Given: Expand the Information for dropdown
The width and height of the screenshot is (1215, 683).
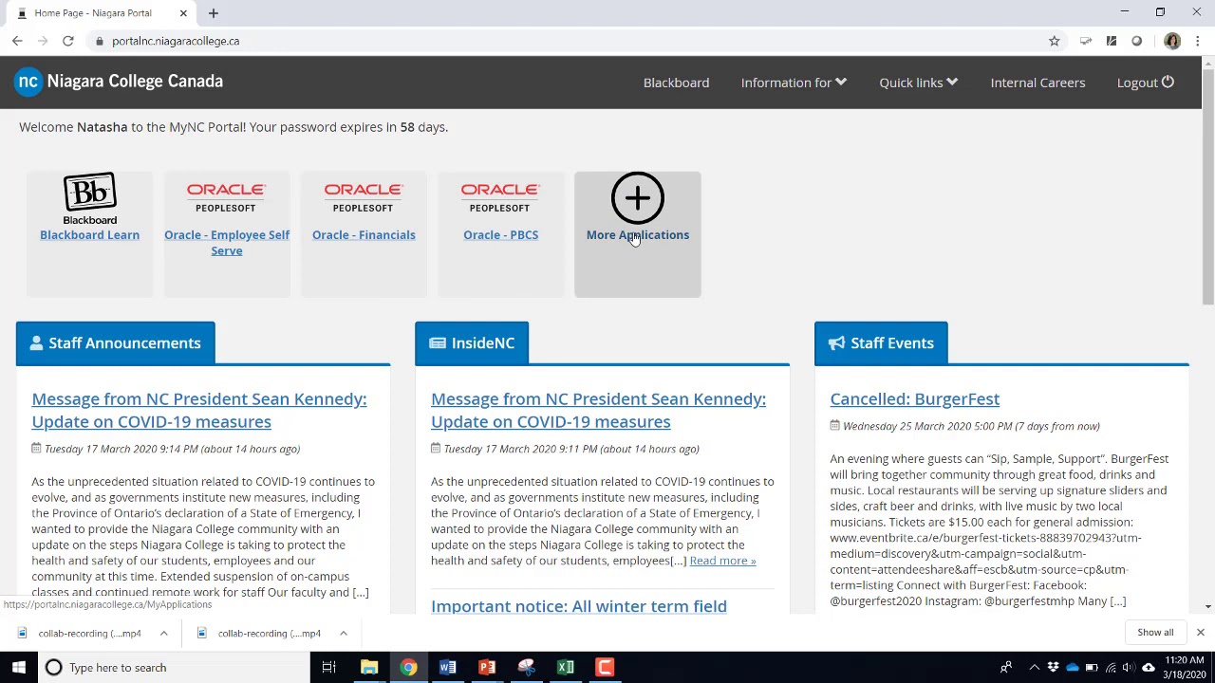Looking at the screenshot, I should (794, 83).
